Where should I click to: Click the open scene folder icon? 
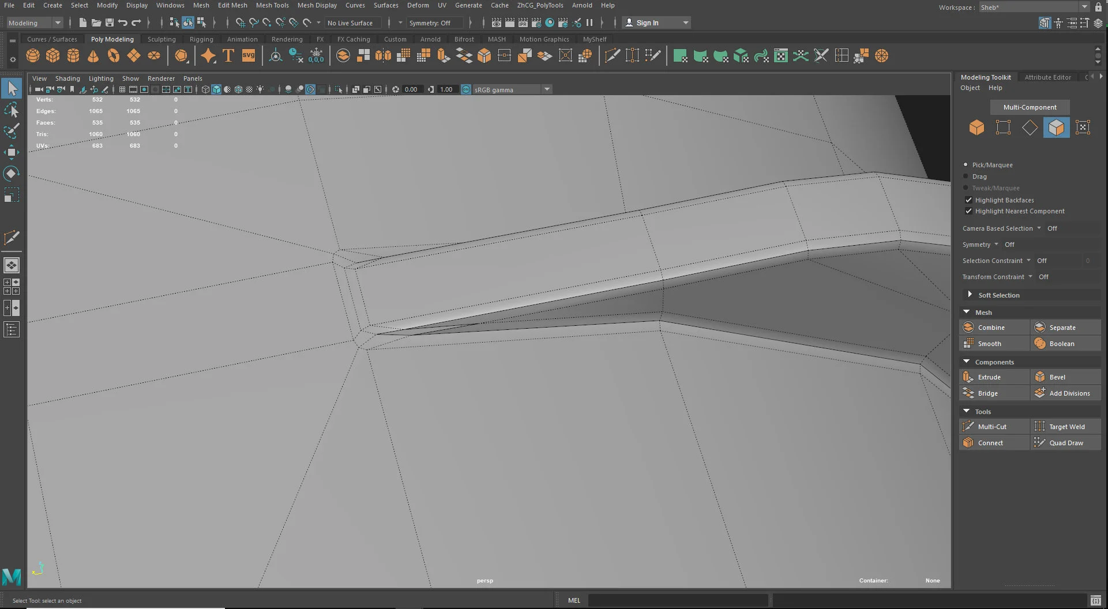point(96,22)
